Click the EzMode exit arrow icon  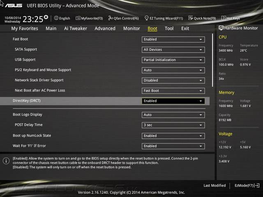click(x=257, y=186)
